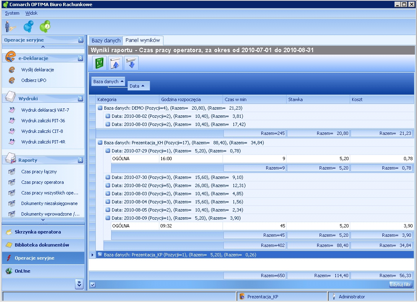
Task: Expand Data 2010-08-03 with Razem 17,42
Action: click(x=108, y=124)
